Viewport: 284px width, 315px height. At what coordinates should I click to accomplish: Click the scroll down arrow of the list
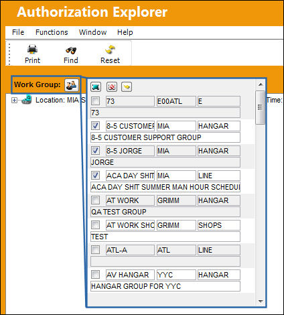pyautogui.click(x=261, y=302)
